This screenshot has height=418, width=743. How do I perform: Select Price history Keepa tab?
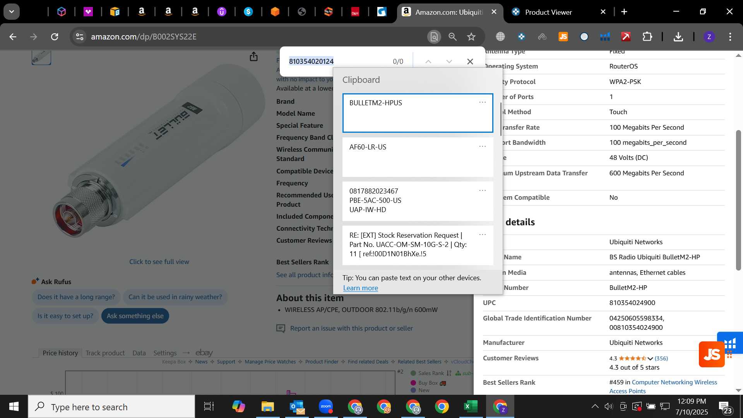coord(60,353)
